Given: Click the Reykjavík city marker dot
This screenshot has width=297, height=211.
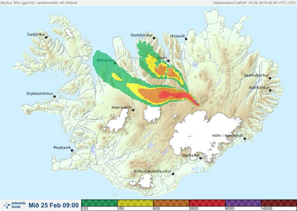Looking at the screenshot, I should (72, 150).
